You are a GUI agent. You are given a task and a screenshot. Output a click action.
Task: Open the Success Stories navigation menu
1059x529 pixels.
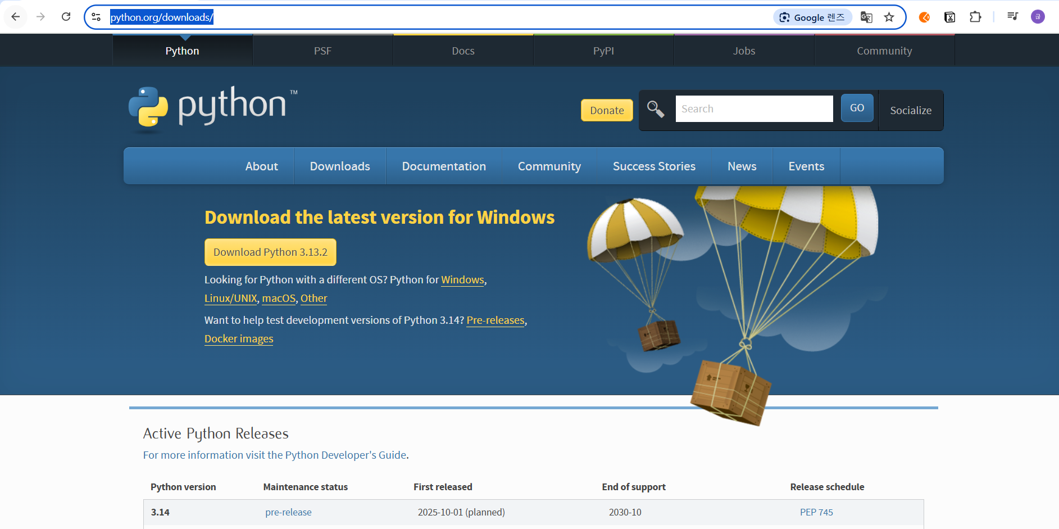coord(654,166)
